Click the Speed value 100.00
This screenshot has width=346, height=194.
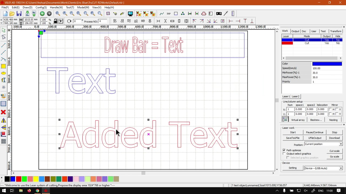327,68
